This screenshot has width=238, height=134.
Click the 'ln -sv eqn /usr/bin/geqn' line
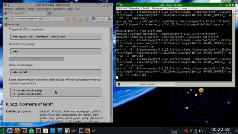[x=27, y=90]
